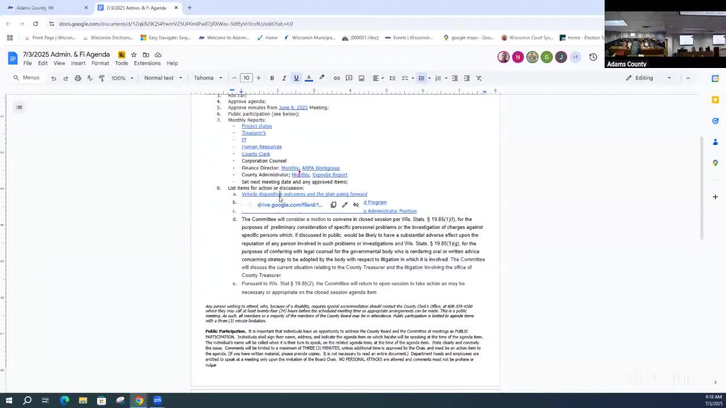Reload the current page
Screen dimensions: 726x408
(x=35, y=24)
